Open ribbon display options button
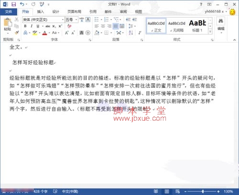The image size is (239, 195). click(x=209, y=4)
